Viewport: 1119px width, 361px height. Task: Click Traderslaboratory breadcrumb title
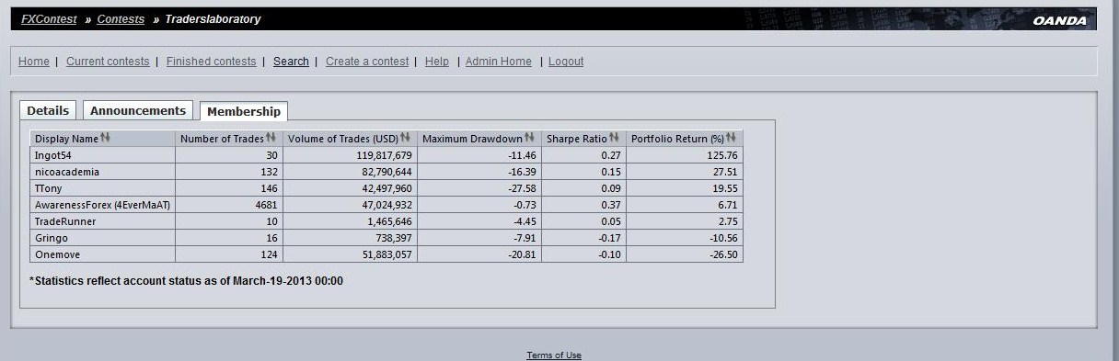(x=213, y=18)
